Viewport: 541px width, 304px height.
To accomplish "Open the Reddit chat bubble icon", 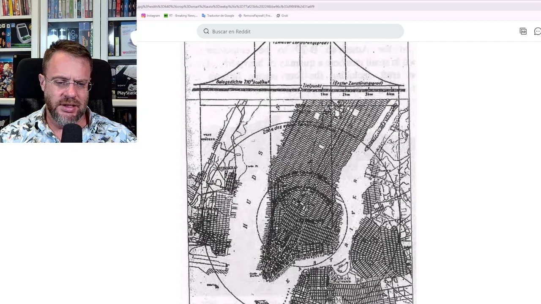I will 538,31.
